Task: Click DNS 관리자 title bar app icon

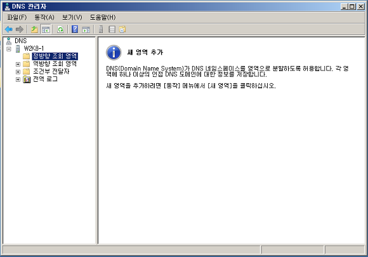Action: (x=7, y=6)
